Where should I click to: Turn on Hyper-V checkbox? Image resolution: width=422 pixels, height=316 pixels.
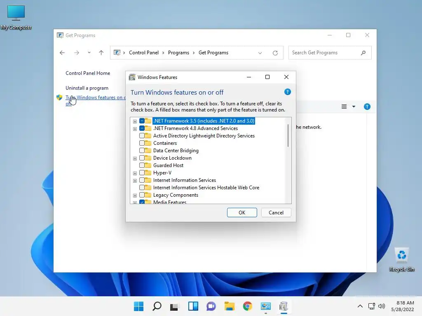(x=142, y=173)
